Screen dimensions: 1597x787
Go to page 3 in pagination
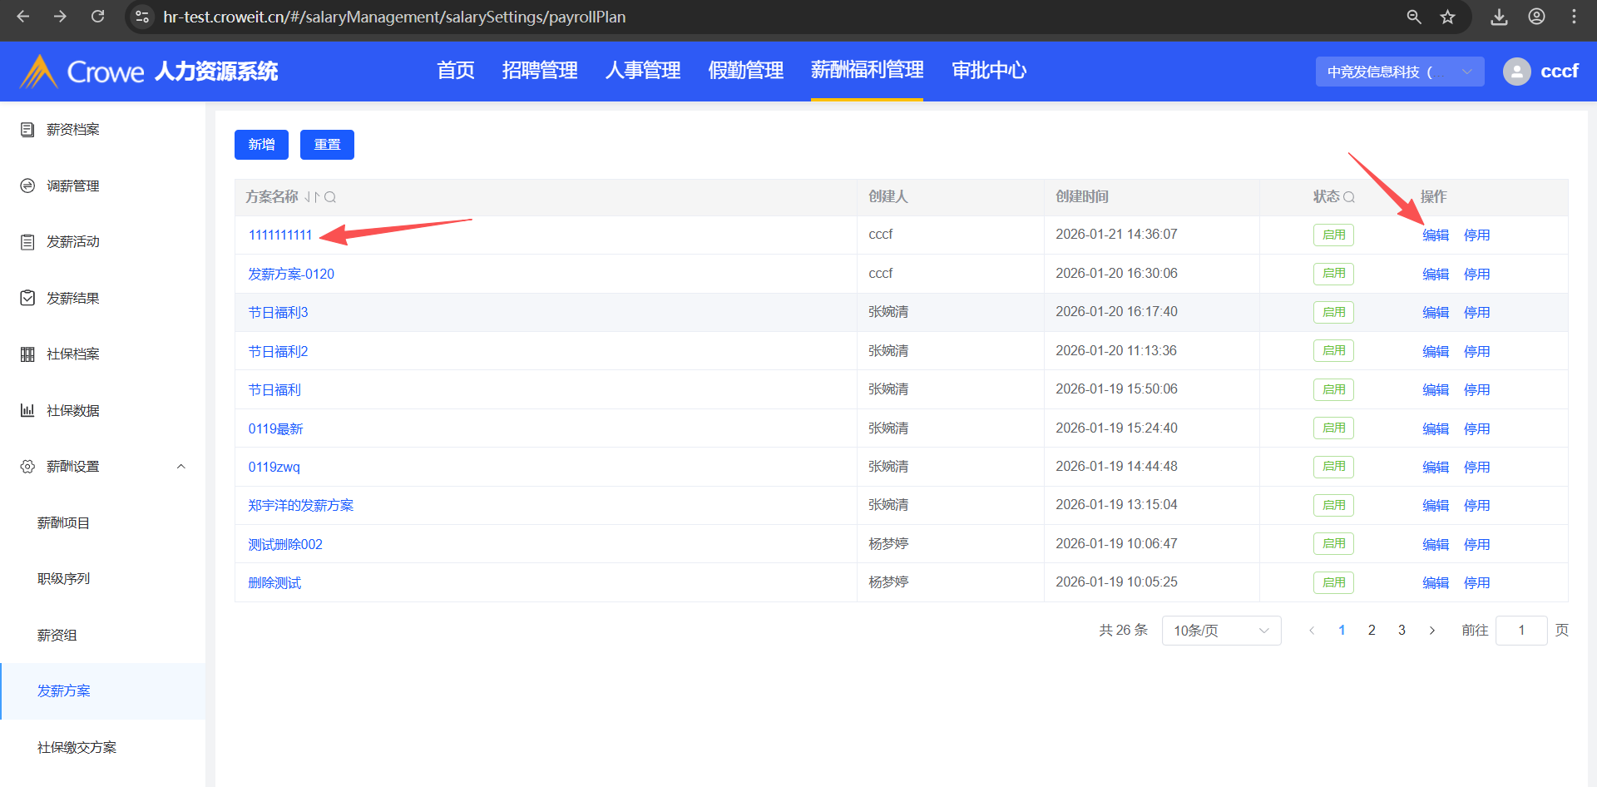[1402, 631]
